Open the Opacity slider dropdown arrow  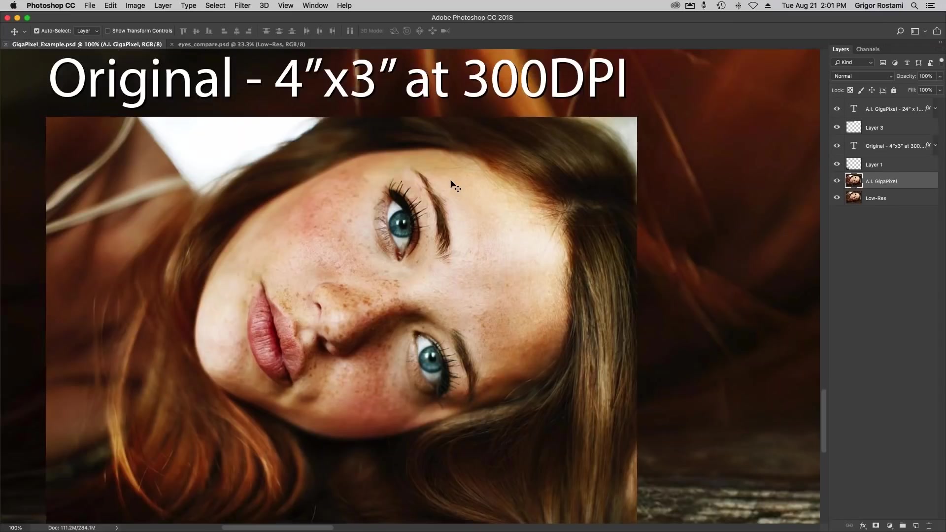[x=940, y=76]
